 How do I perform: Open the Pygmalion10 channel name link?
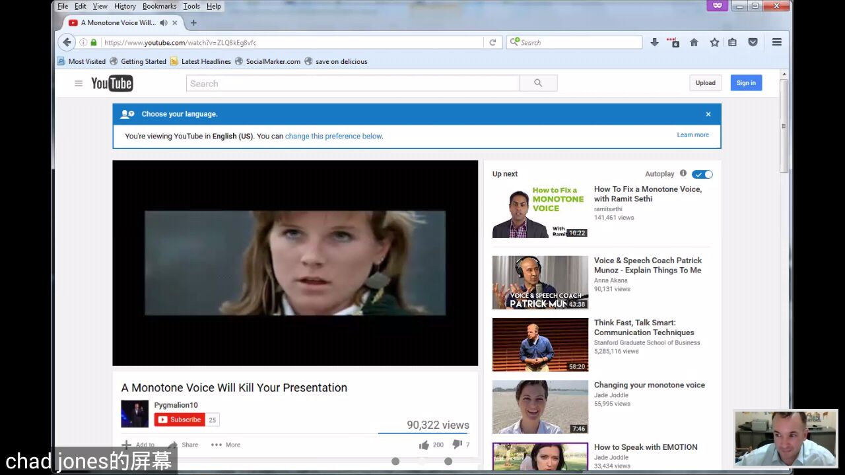coord(176,405)
